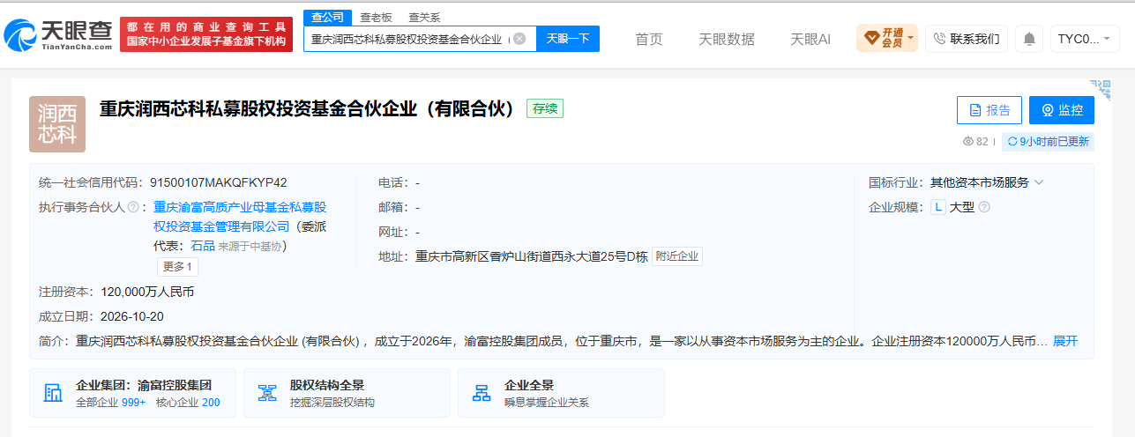
Task: Open the 天眼数据 navigation item
Action: coord(727,39)
